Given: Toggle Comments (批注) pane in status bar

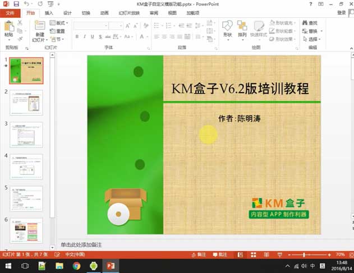Looking at the screenshot, I should pyautogui.click(x=220, y=255).
